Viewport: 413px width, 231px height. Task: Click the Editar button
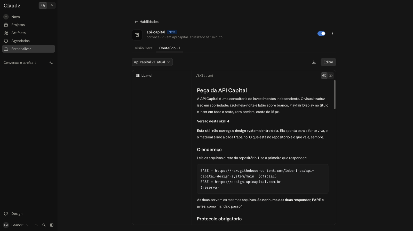[x=328, y=62]
